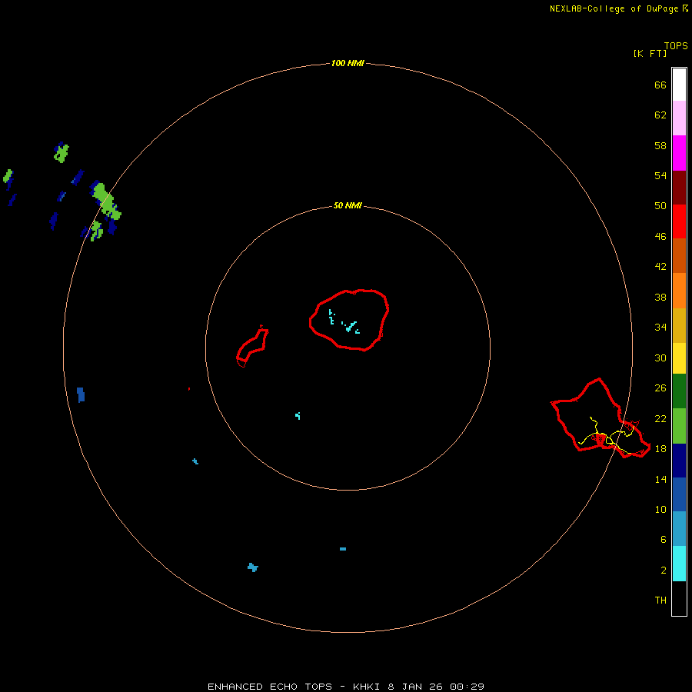This screenshot has width=692, height=692.
Task: Click the TH legend label
Action: coord(660,600)
